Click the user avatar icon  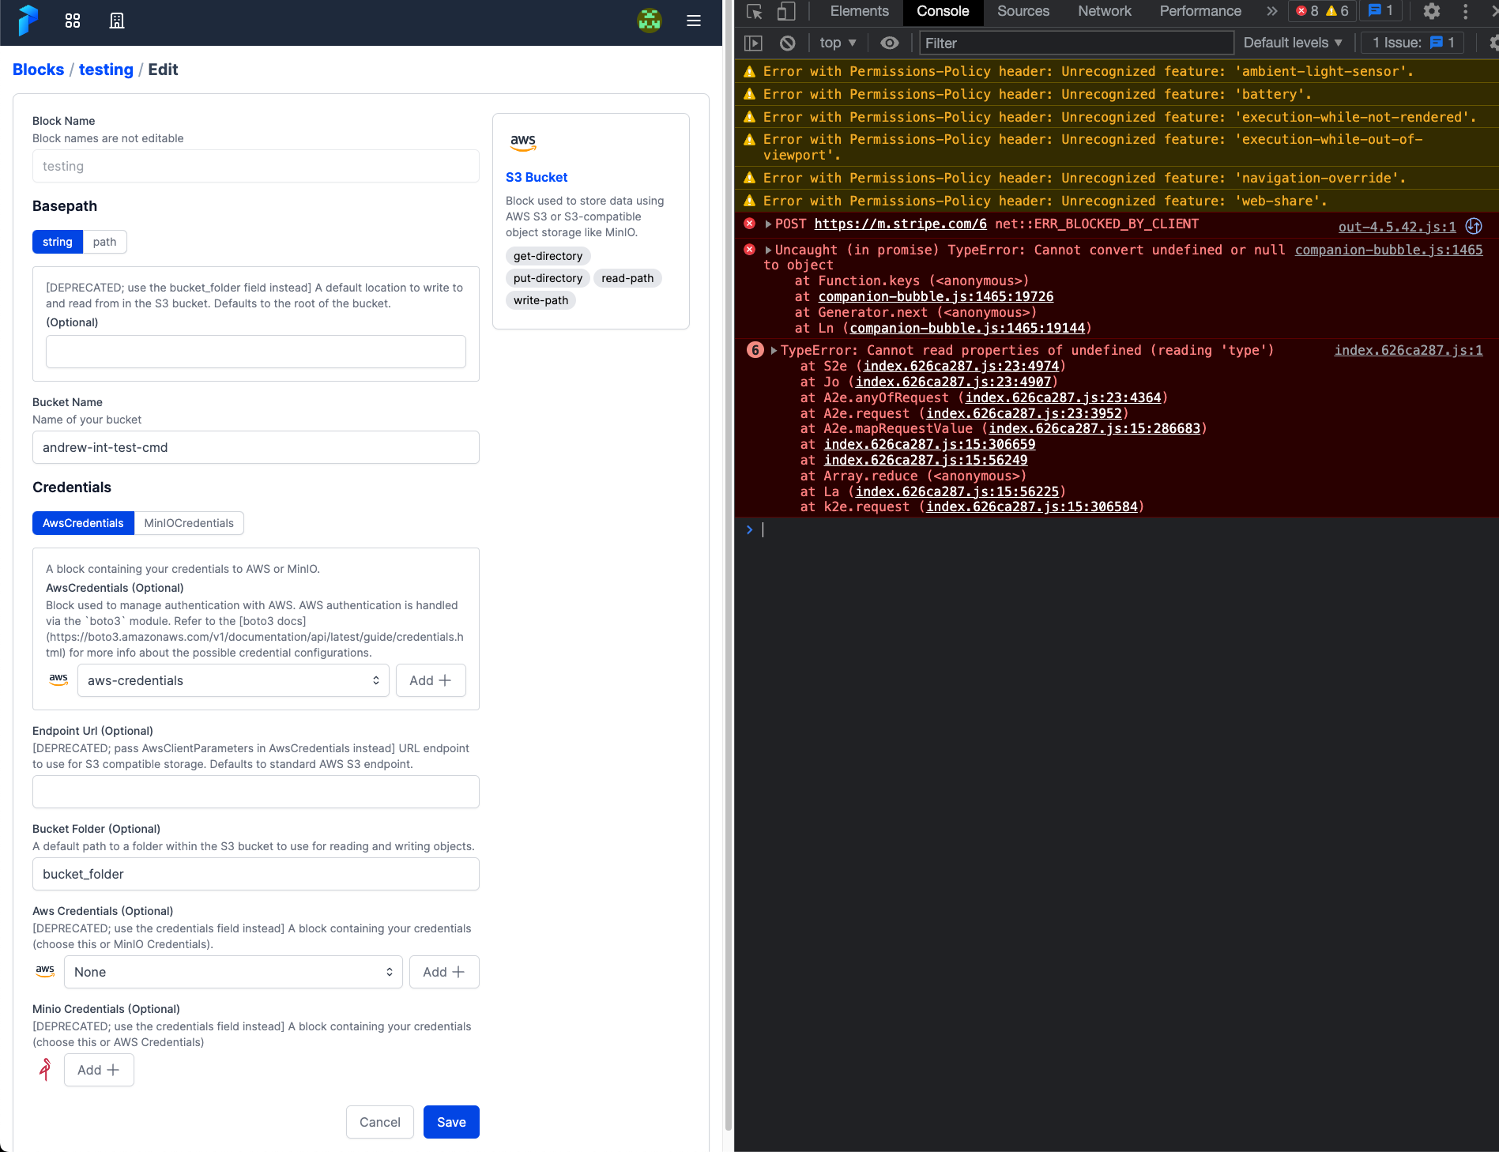click(x=649, y=21)
